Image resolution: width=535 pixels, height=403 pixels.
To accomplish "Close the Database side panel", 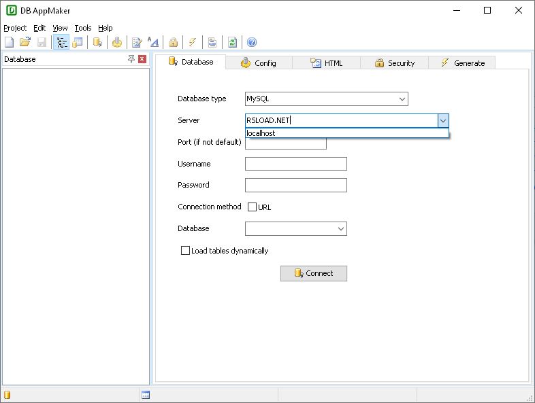I will coord(142,59).
